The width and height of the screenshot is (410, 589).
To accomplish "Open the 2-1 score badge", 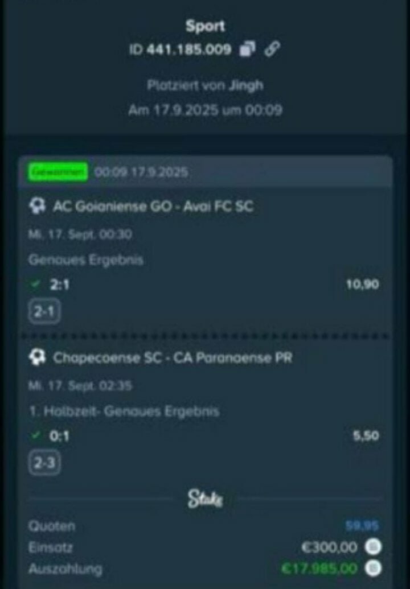I will (x=44, y=312).
